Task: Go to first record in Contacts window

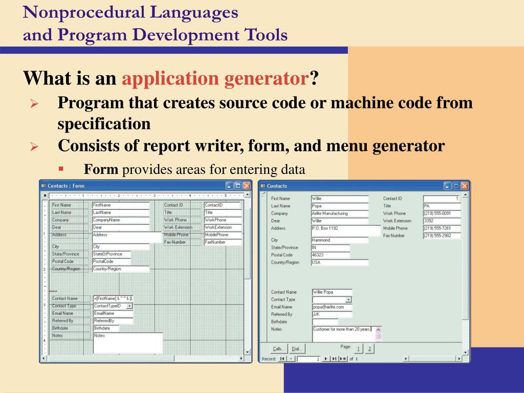Action: tap(282, 359)
